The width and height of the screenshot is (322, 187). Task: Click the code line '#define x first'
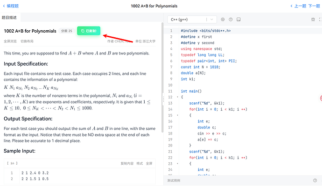(196, 37)
